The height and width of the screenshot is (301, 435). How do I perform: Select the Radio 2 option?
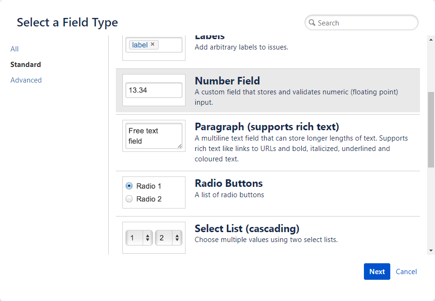pos(129,199)
